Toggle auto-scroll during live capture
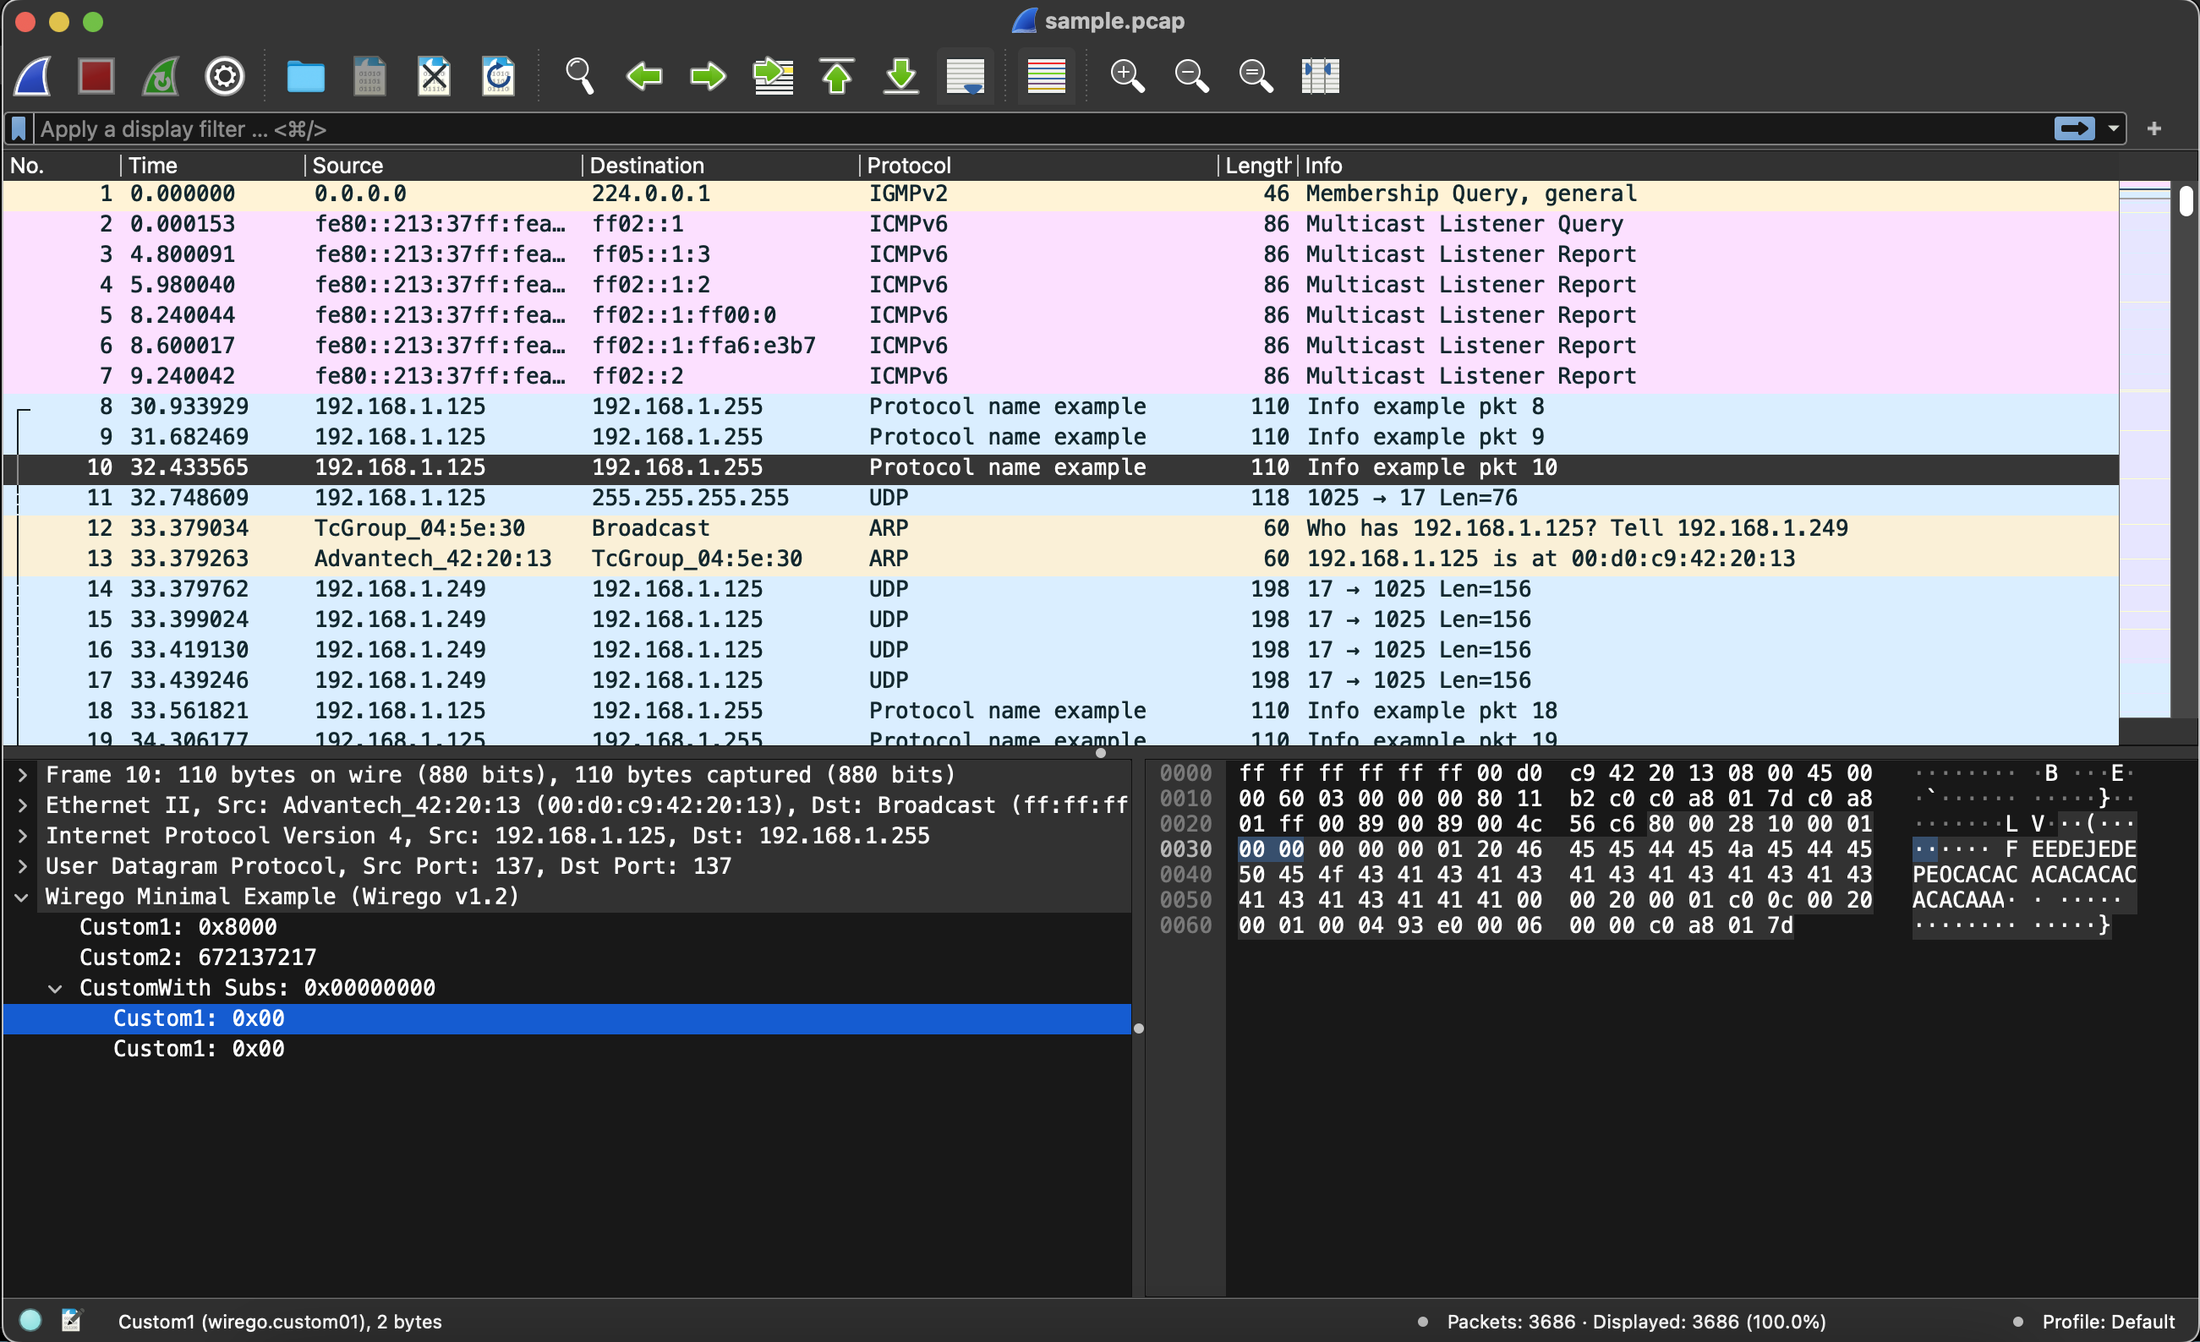The height and width of the screenshot is (1342, 2200). click(x=966, y=76)
